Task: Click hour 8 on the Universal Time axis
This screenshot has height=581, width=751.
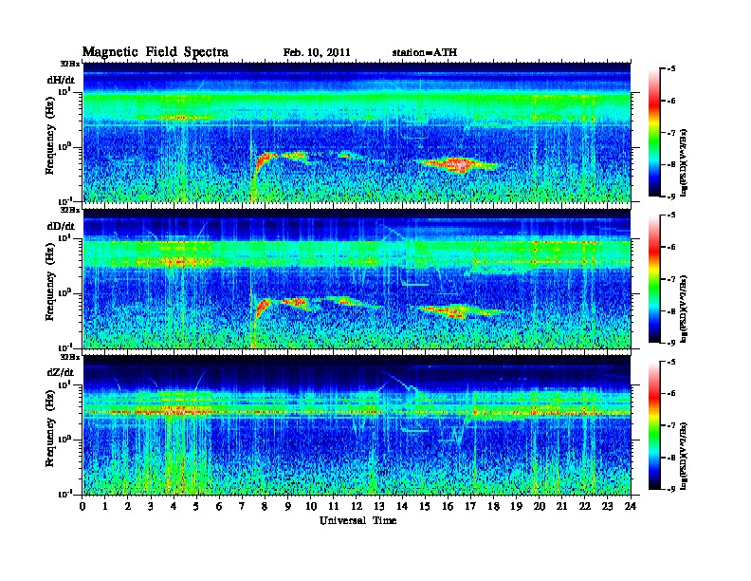Action: tap(265, 507)
